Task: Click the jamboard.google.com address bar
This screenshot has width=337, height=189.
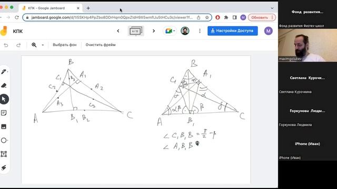Action: pos(112,17)
